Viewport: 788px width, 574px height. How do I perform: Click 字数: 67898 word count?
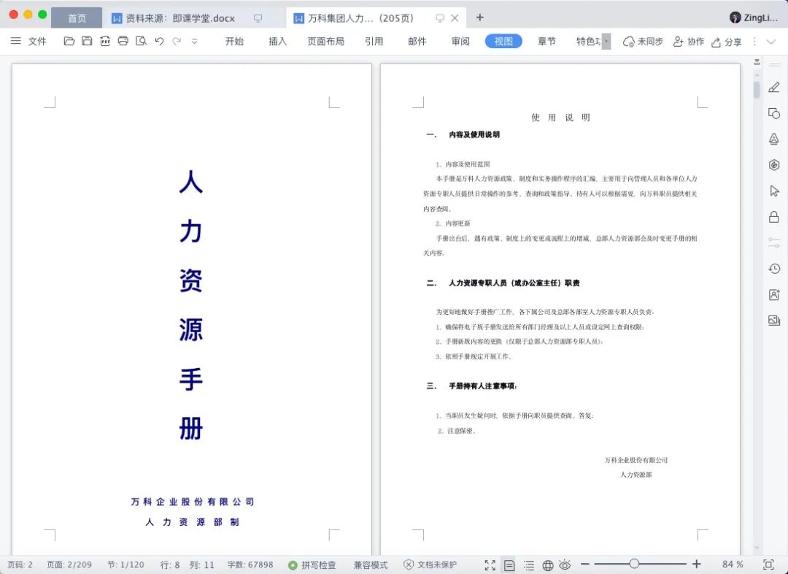point(250,565)
